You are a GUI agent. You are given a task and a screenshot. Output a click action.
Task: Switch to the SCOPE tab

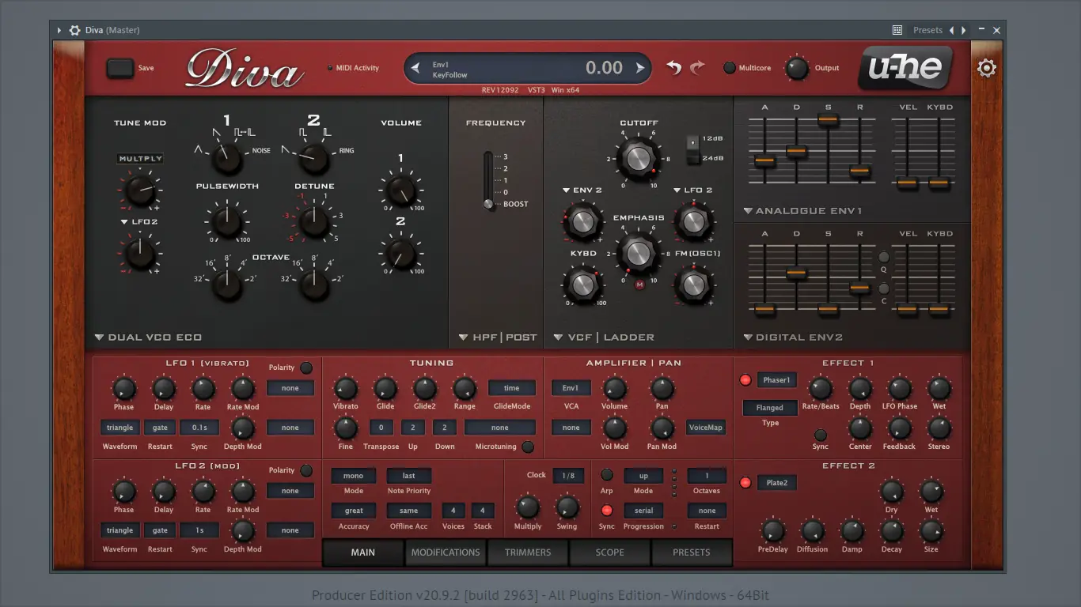pos(610,552)
